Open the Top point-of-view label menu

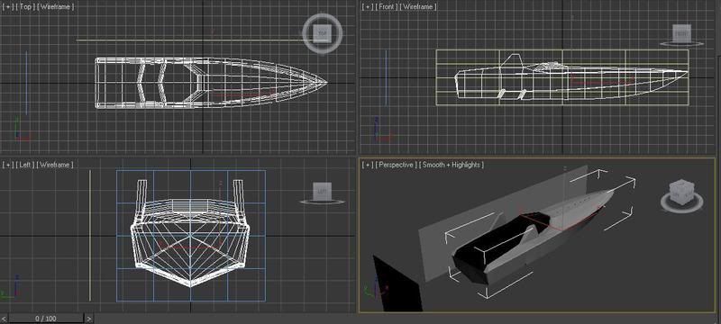click(25, 7)
